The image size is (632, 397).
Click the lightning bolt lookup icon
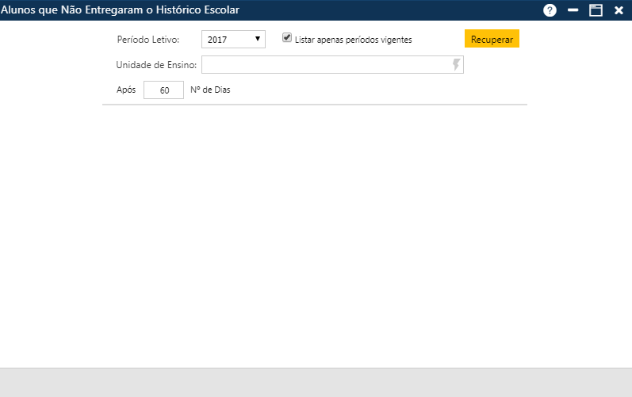456,65
